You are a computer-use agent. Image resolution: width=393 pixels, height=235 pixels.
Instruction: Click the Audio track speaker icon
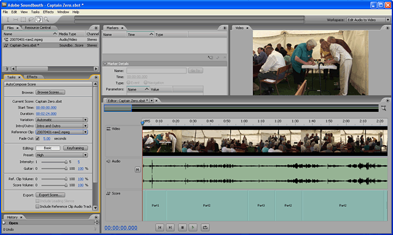coord(108,162)
